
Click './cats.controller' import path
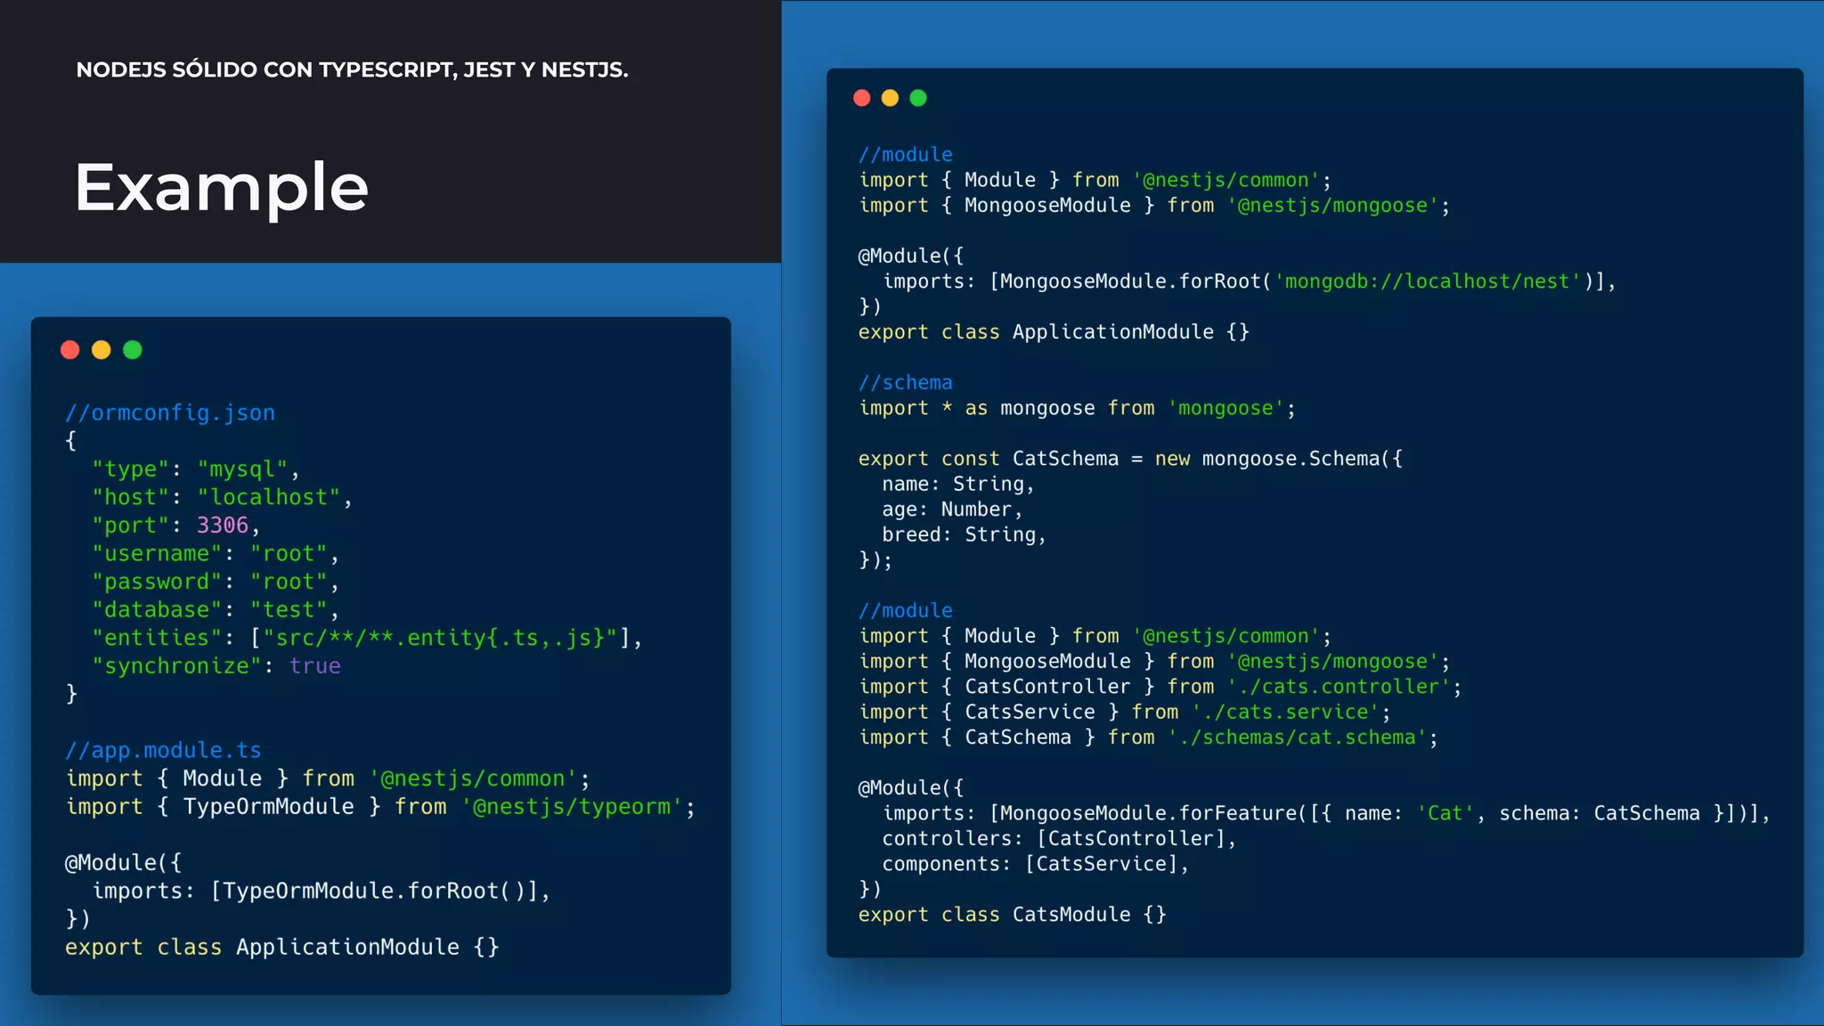click(x=1339, y=687)
